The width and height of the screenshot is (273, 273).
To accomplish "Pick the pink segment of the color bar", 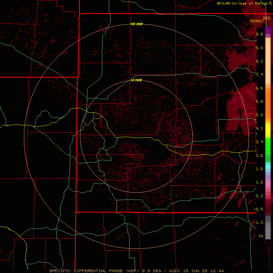I will point(268,184).
